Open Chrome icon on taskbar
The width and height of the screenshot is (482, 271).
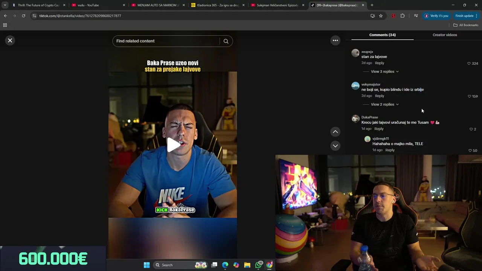269,265
